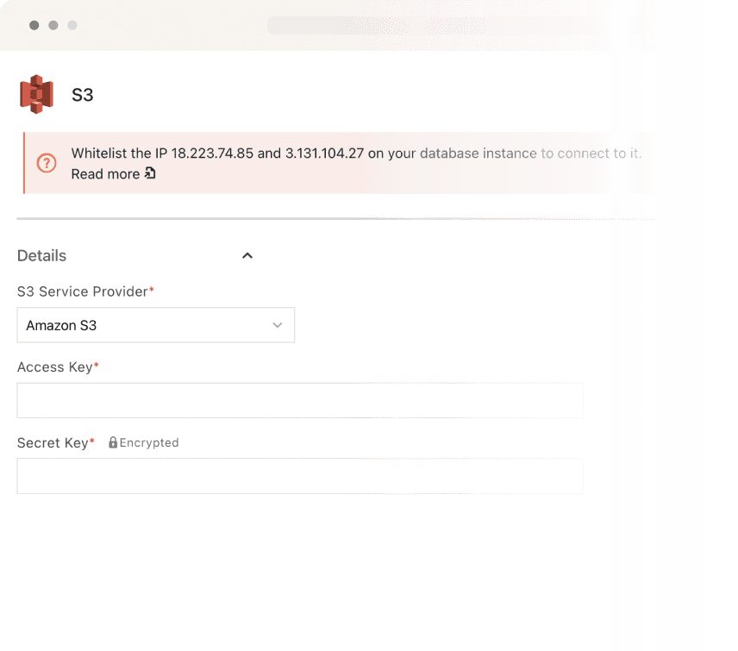The height and width of the screenshot is (651, 738).
Task: Click the Details section heading
Action: coord(41,255)
